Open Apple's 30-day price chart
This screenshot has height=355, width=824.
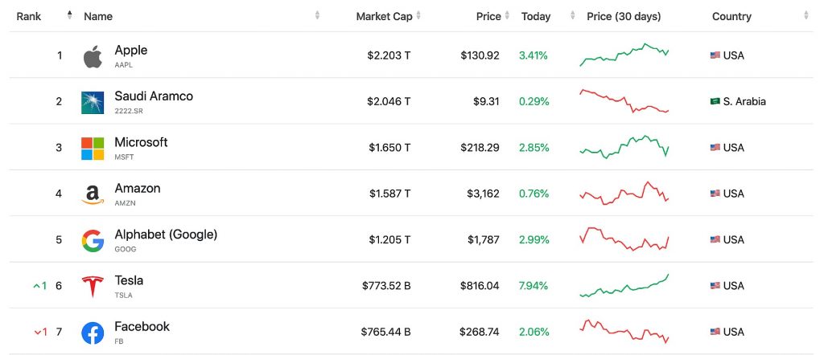click(x=624, y=55)
